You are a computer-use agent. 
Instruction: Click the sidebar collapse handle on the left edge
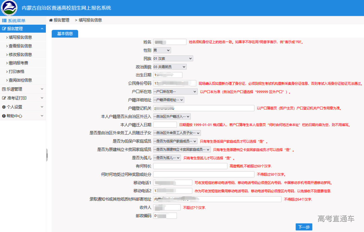click(47, 154)
